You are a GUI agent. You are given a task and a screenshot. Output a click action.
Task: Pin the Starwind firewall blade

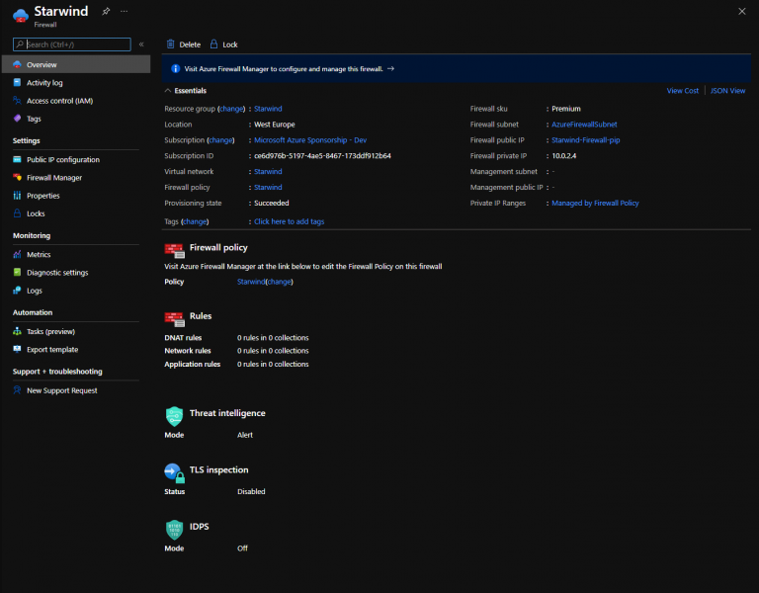(106, 11)
